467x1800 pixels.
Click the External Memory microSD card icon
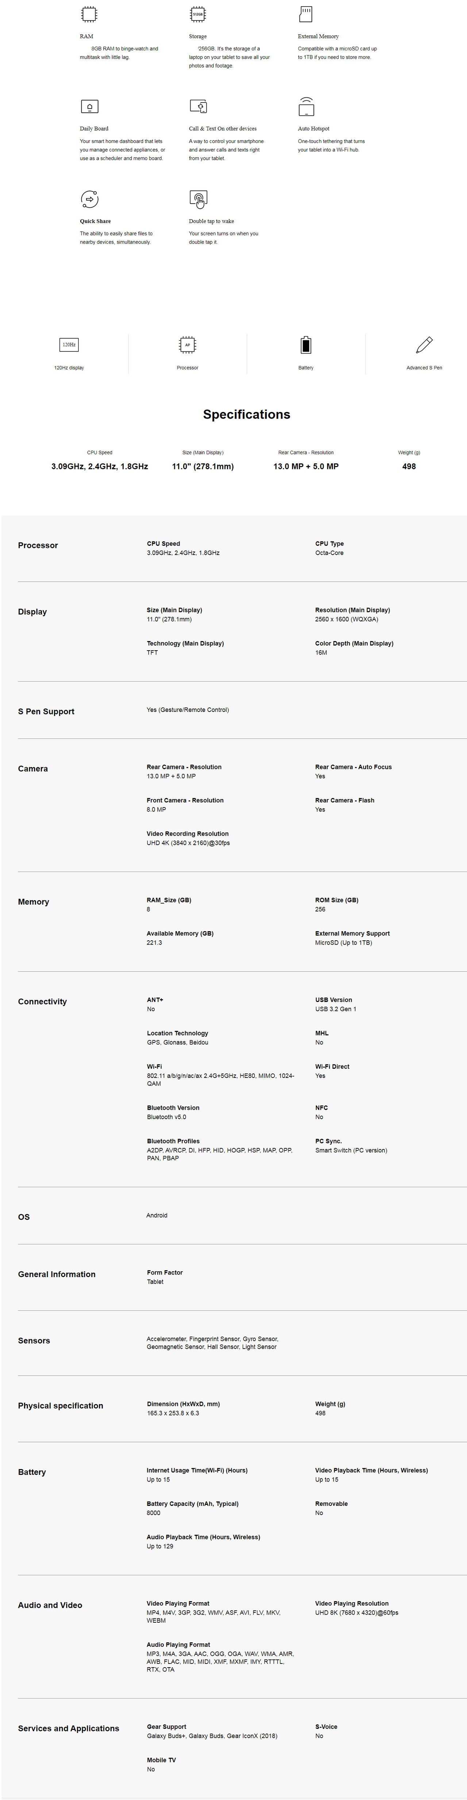306,14
